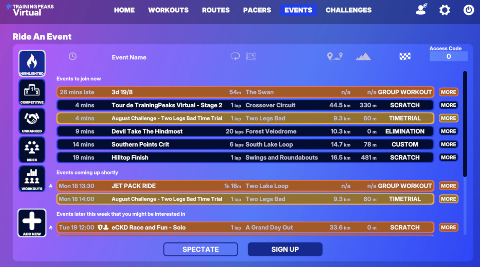Click the Access Code input field

tap(449, 56)
